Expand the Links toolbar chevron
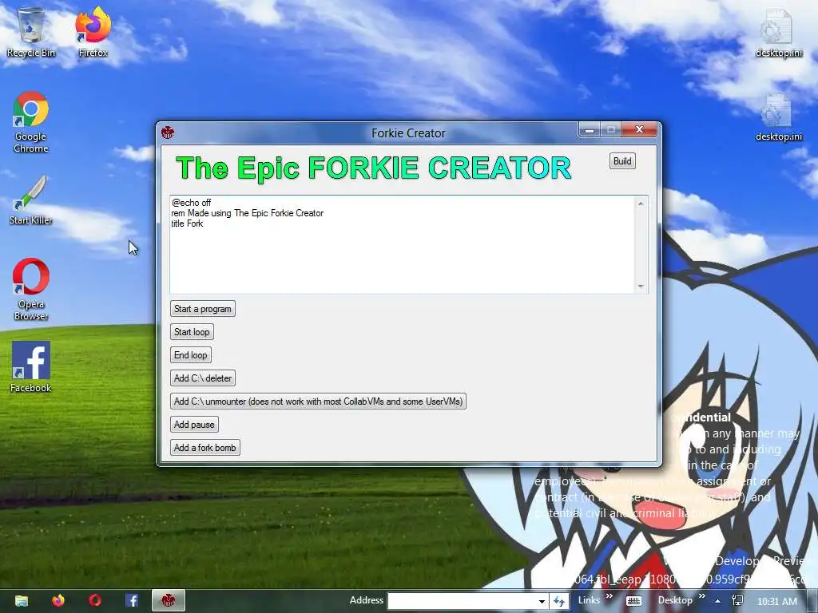This screenshot has height=613, width=818. (x=609, y=596)
